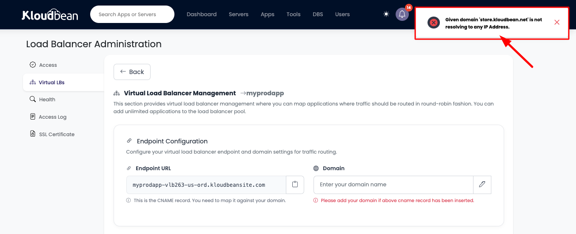
Task: Click the Endpoint Configuration title
Action: click(x=172, y=141)
